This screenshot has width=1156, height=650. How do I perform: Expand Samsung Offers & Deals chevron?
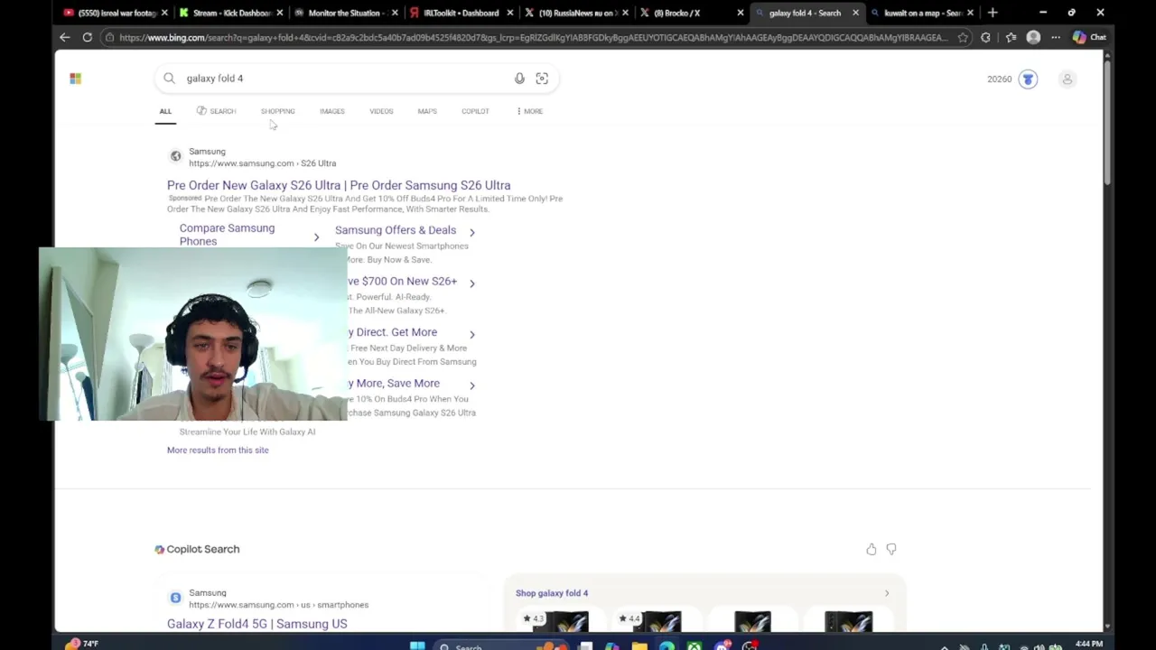click(471, 232)
